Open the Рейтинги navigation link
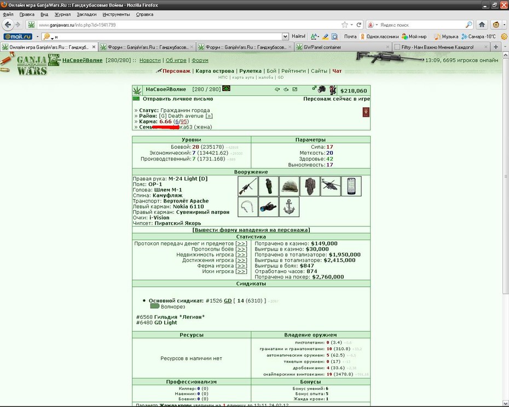 click(293, 71)
